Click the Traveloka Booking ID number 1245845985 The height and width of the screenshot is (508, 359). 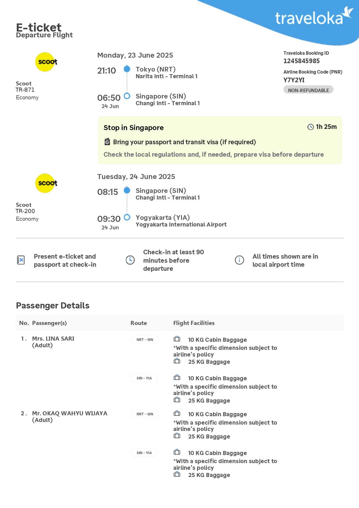point(301,61)
